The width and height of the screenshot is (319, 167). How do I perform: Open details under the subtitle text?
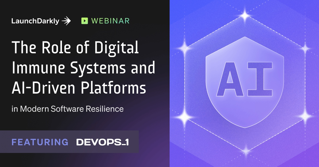pyautogui.click(x=68, y=108)
